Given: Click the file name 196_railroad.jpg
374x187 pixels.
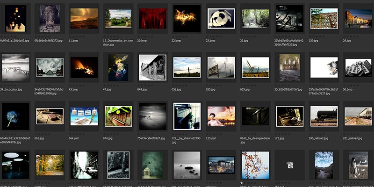Looking at the screenshot, I should (318, 138).
